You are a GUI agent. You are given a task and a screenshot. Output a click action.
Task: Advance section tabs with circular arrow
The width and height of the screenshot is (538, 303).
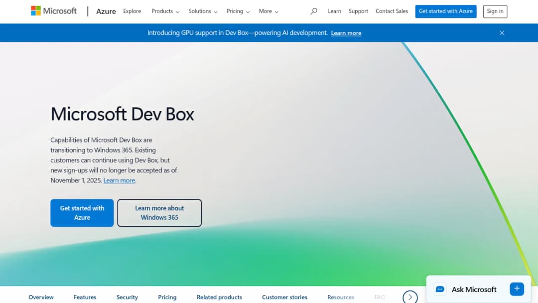(x=410, y=297)
